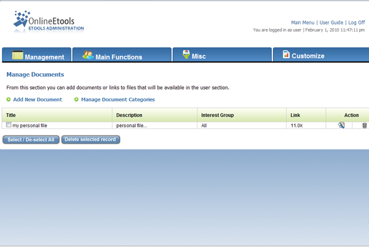Click the Delete selected record button

90,139
